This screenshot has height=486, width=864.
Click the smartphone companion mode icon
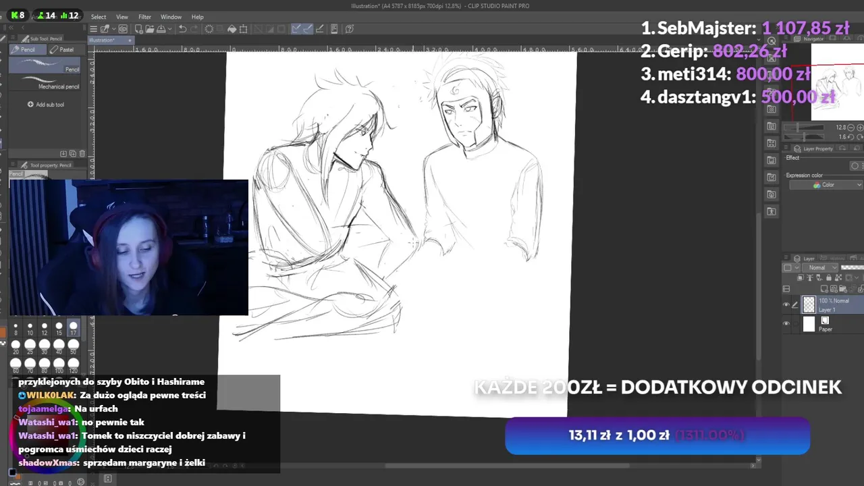[x=334, y=28]
